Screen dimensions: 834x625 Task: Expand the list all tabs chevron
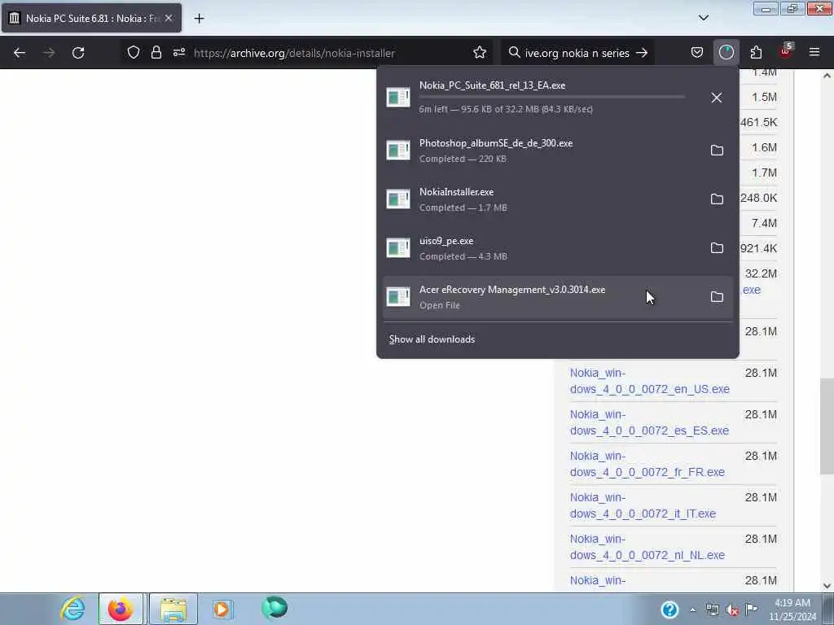pos(703,18)
